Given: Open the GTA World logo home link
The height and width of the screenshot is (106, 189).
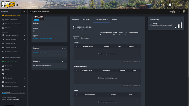Looking at the screenshot, I should coord(9,4).
